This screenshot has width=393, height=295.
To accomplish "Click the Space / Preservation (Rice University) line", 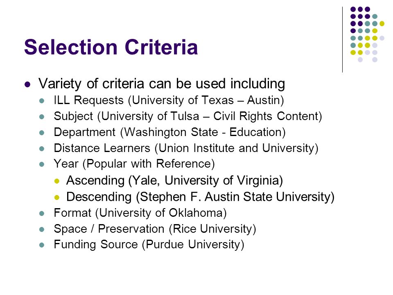I will point(155,229).
